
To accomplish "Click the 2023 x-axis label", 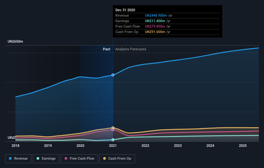I will 178,146.
